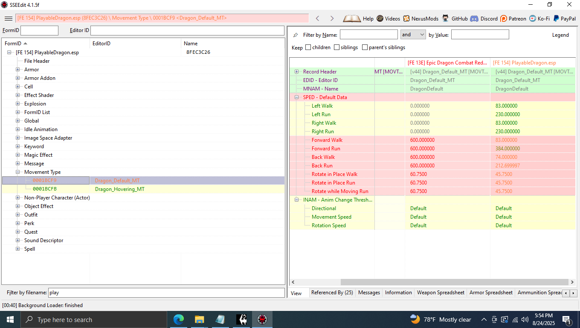The width and height of the screenshot is (580, 328).
Task: Open Patreon support link
Action: (504, 18)
